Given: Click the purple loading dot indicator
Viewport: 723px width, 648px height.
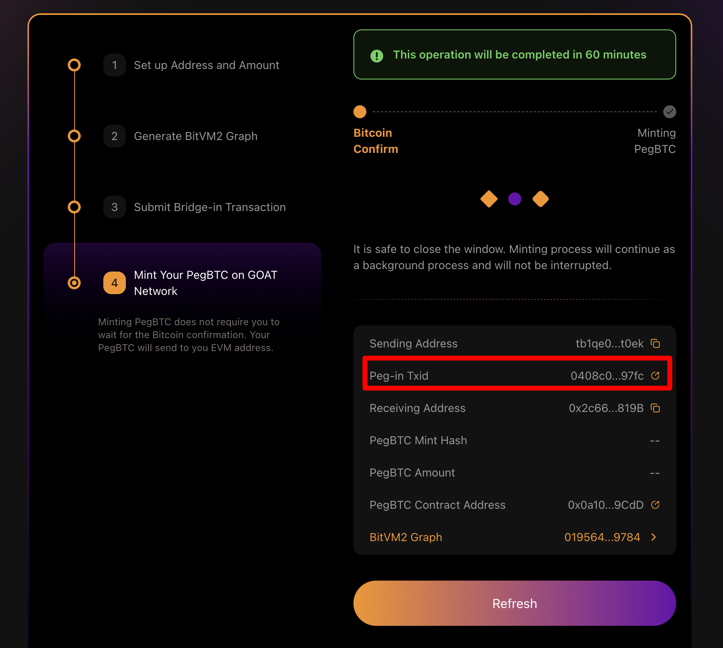Looking at the screenshot, I should coord(515,199).
